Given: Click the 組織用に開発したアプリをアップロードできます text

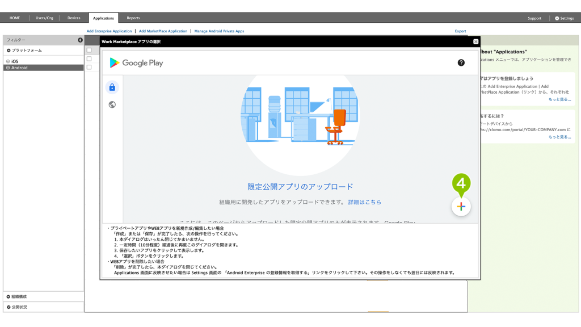Looking at the screenshot, I should 282,202.
